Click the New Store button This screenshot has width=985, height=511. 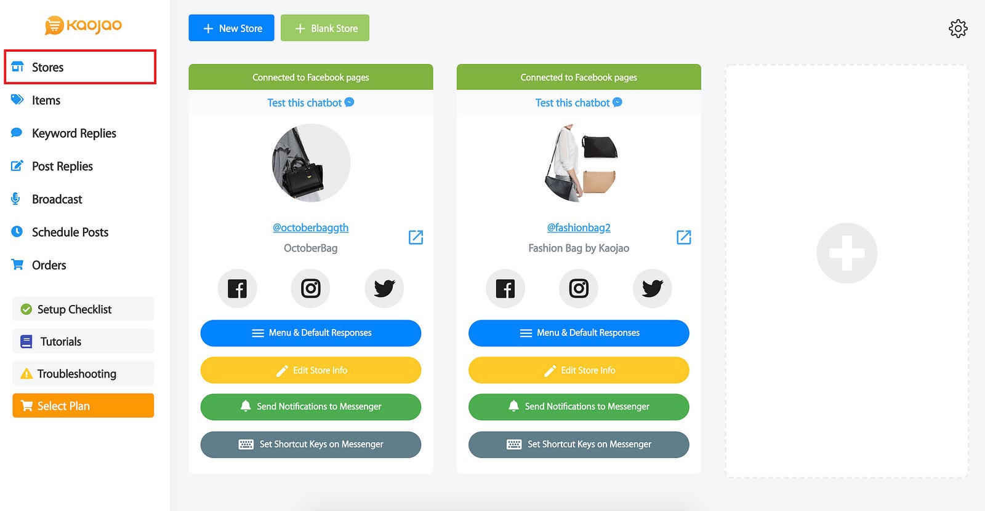point(231,28)
